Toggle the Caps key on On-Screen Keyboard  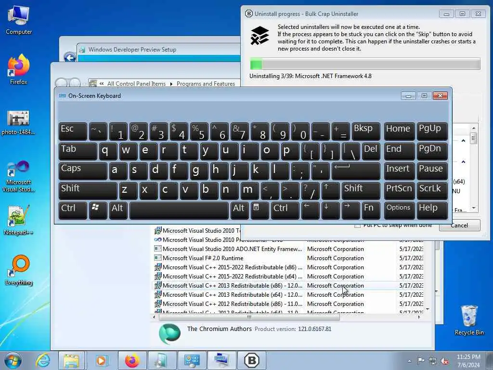coord(83,171)
